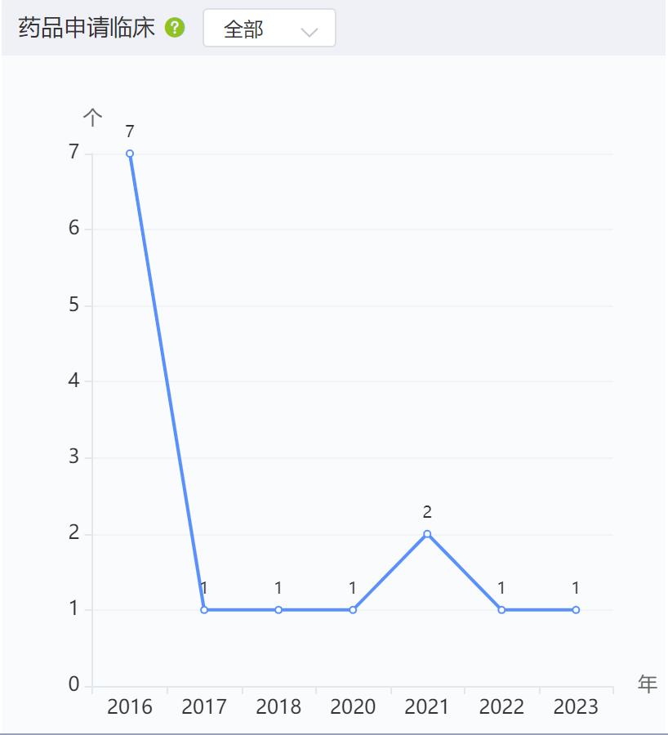Select the 2020 data point on the line
This screenshot has height=735, width=668.
(353, 610)
